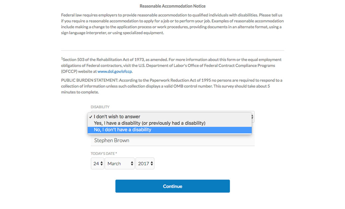Click the DISABILITY field label
This screenshot has width=345, height=209.
pos(100,107)
